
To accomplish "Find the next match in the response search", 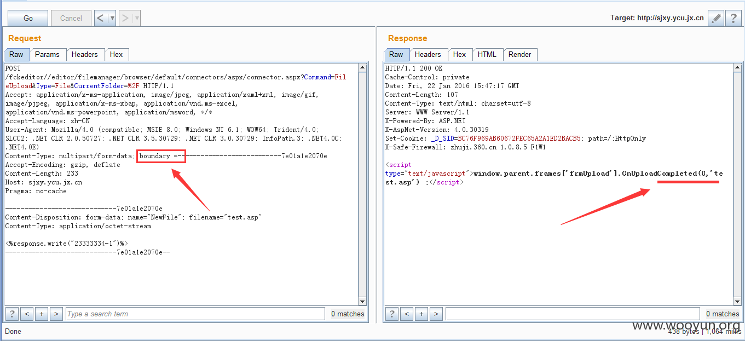I will tap(436, 314).
